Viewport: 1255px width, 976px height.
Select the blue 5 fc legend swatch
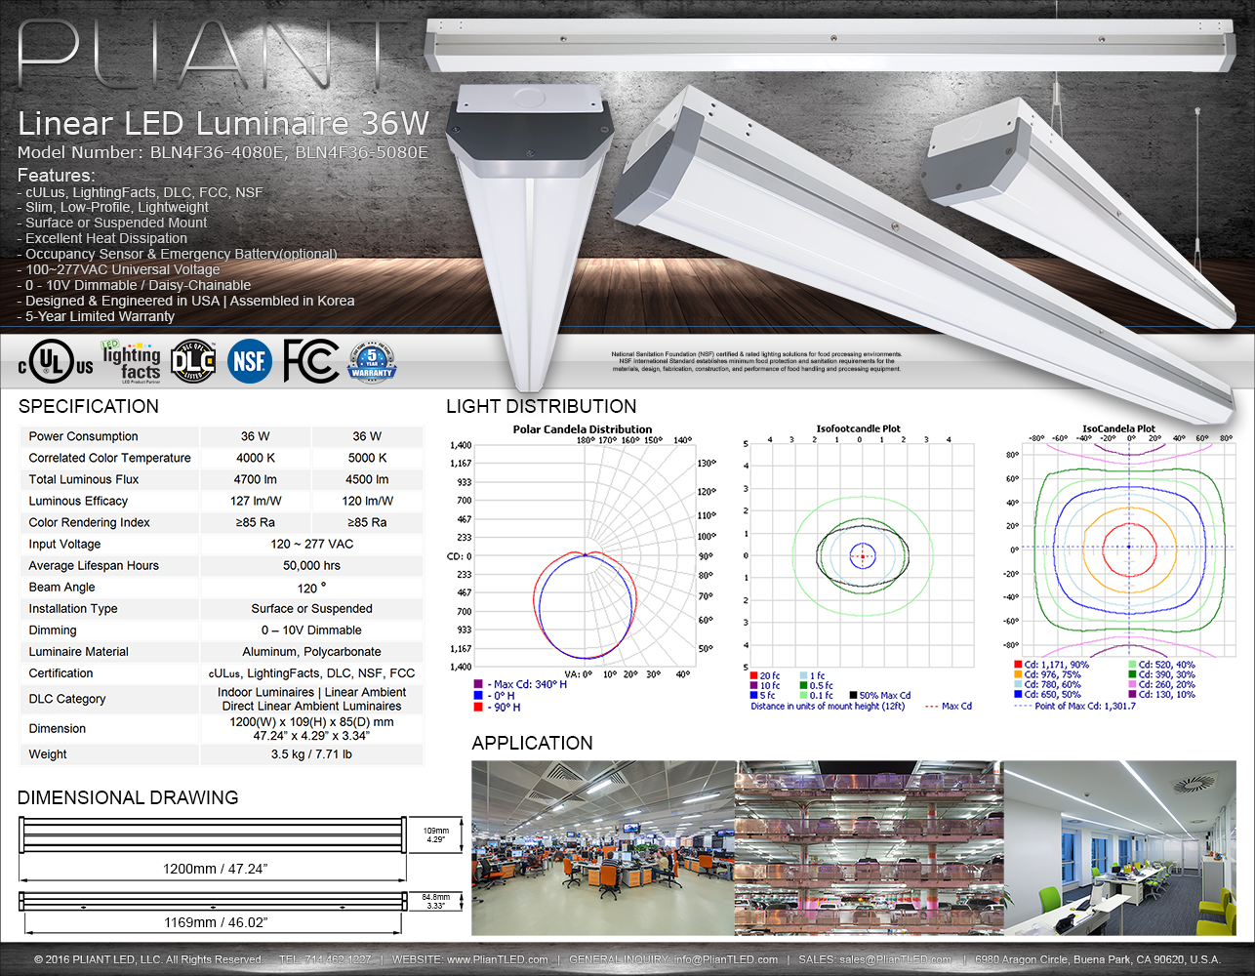[x=753, y=695]
